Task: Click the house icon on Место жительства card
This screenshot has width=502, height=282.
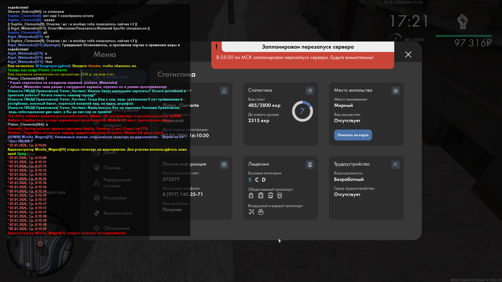Action: click(396, 90)
